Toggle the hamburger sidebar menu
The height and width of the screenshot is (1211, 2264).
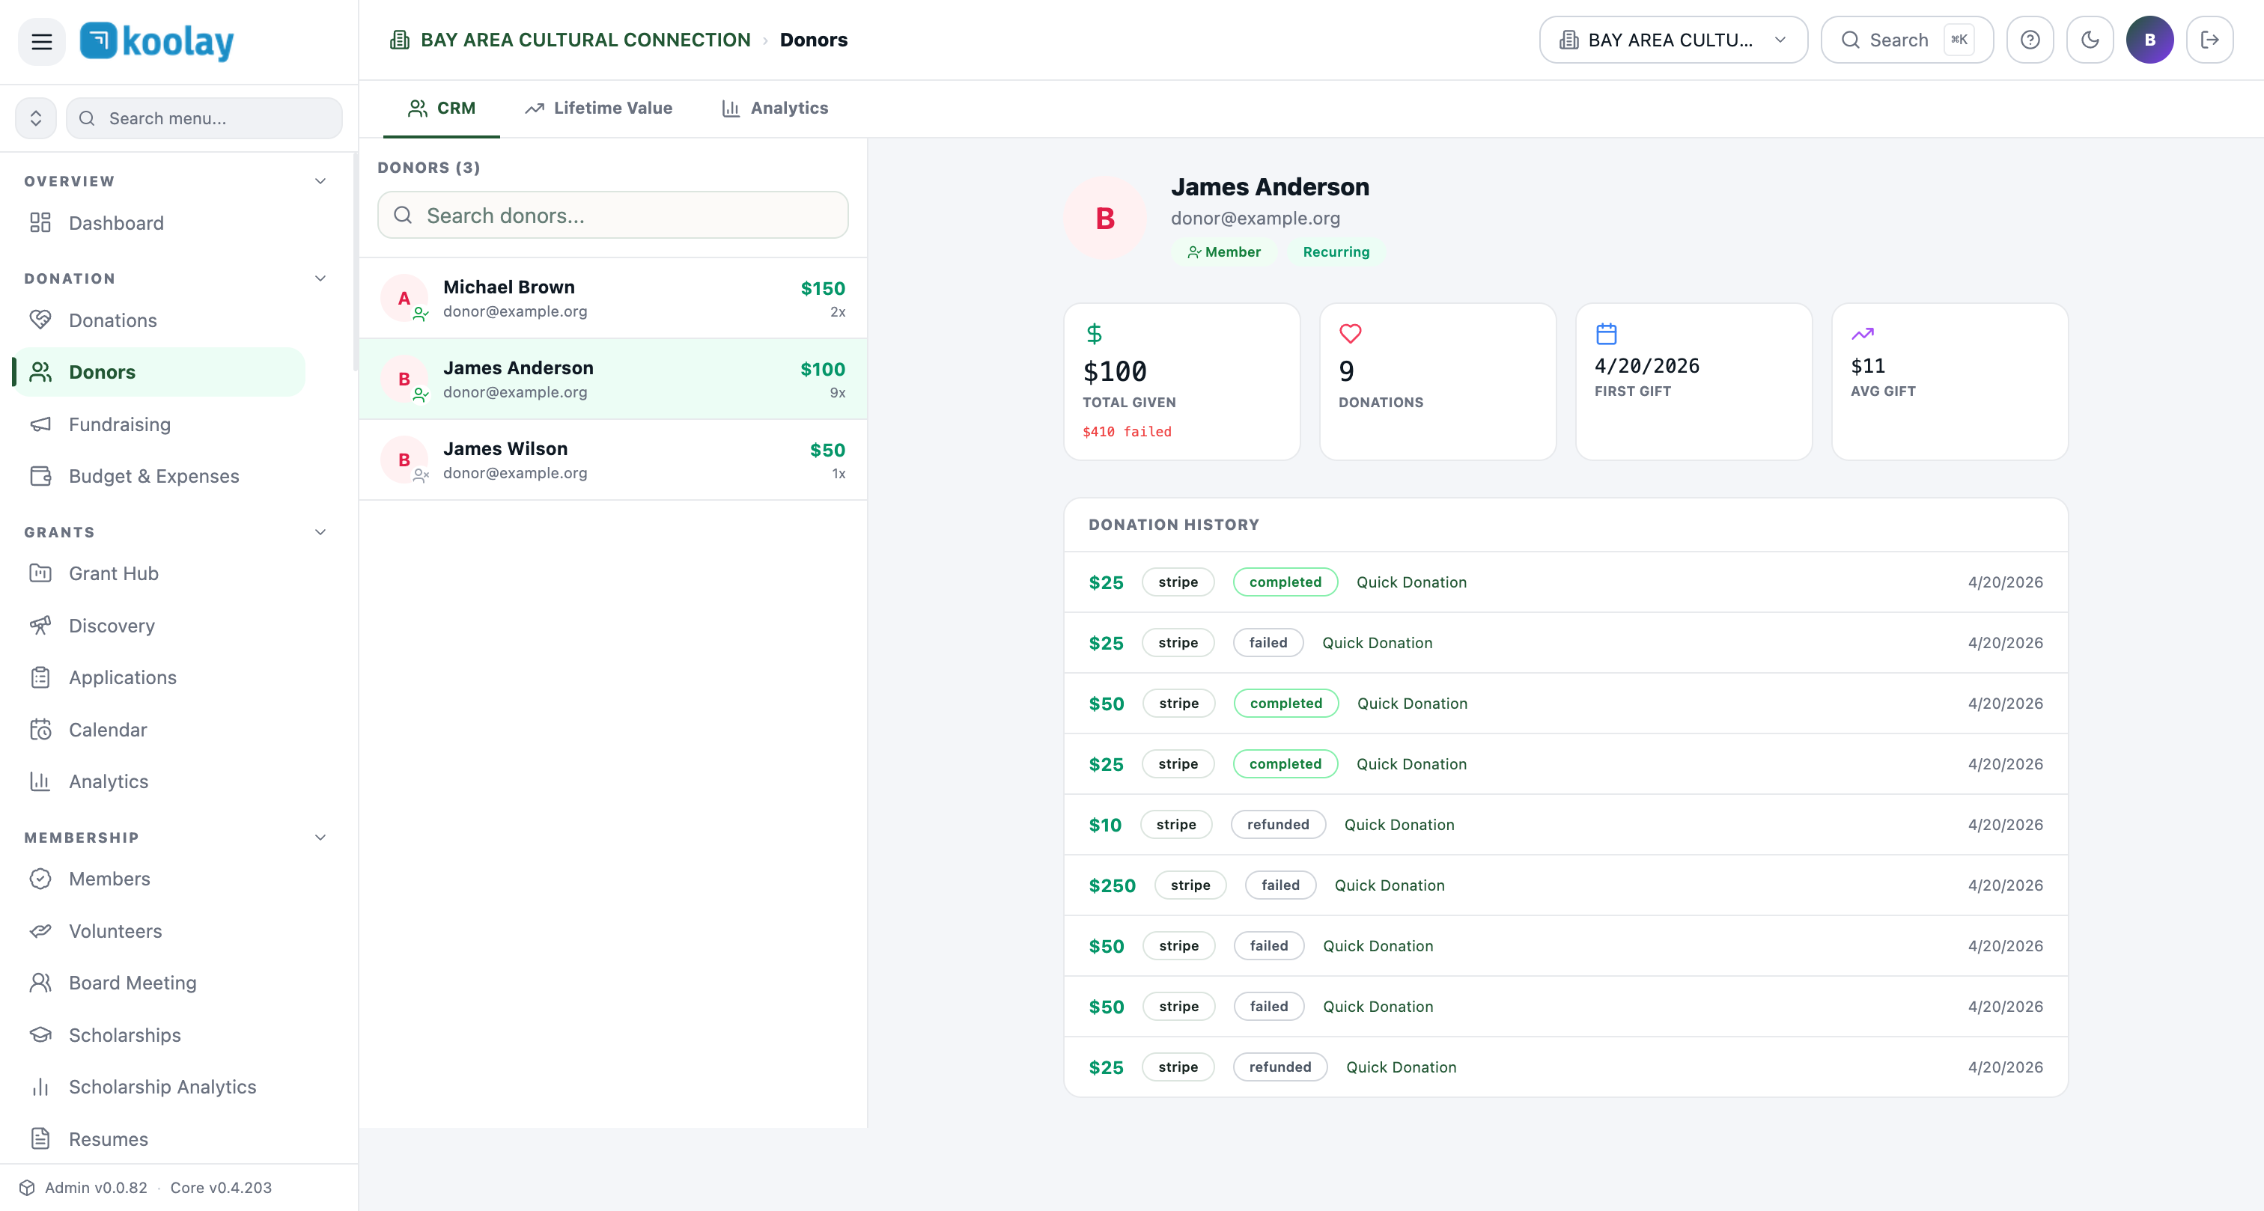[41, 41]
